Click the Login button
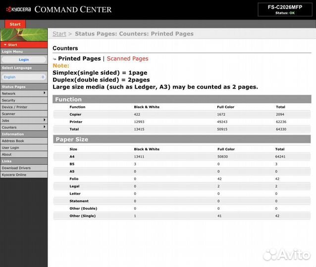 point(24,59)
